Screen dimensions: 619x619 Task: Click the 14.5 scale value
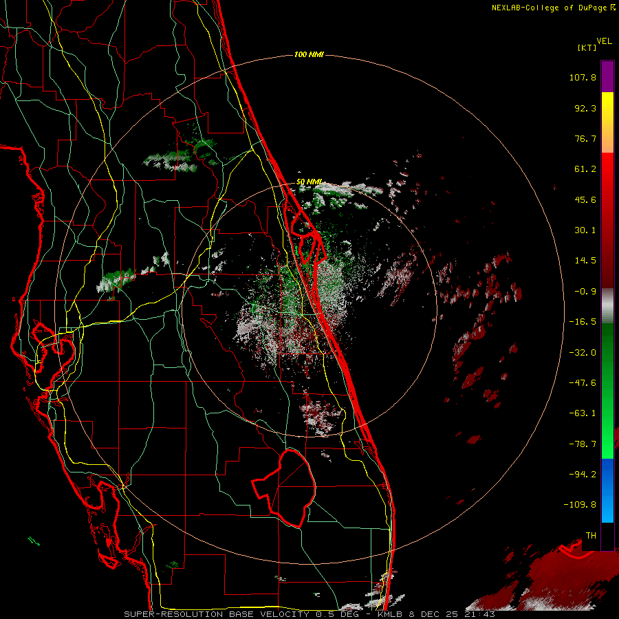coord(585,261)
